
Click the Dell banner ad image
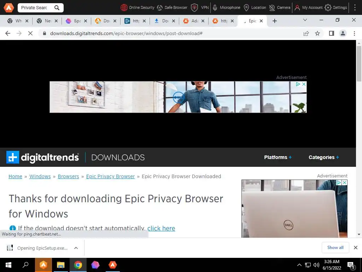point(178,97)
